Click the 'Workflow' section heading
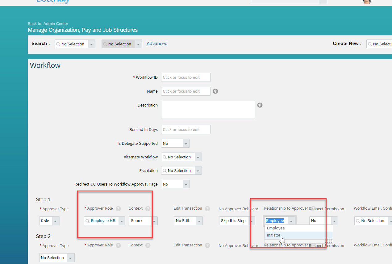 click(45, 65)
